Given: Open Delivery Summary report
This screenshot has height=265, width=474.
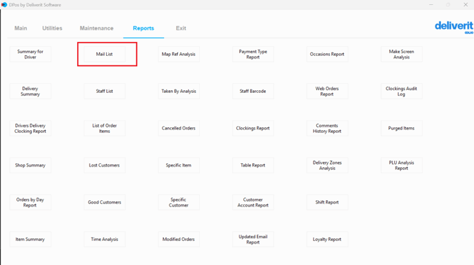Looking at the screenshot, I should [30, 92].
